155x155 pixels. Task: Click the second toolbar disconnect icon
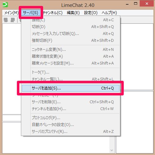[13, 20]
